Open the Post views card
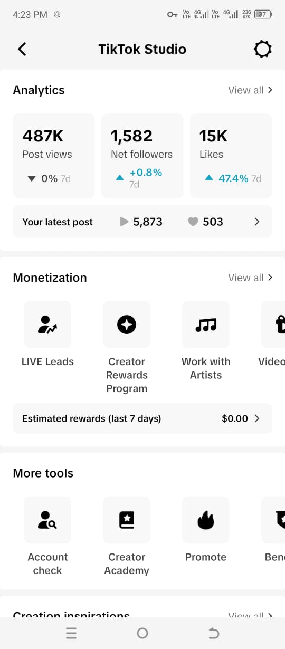Image resolution: width=285 pixels, height=649 pixels. pos(53,156)
